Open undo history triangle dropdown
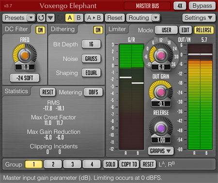 (51, 18)
